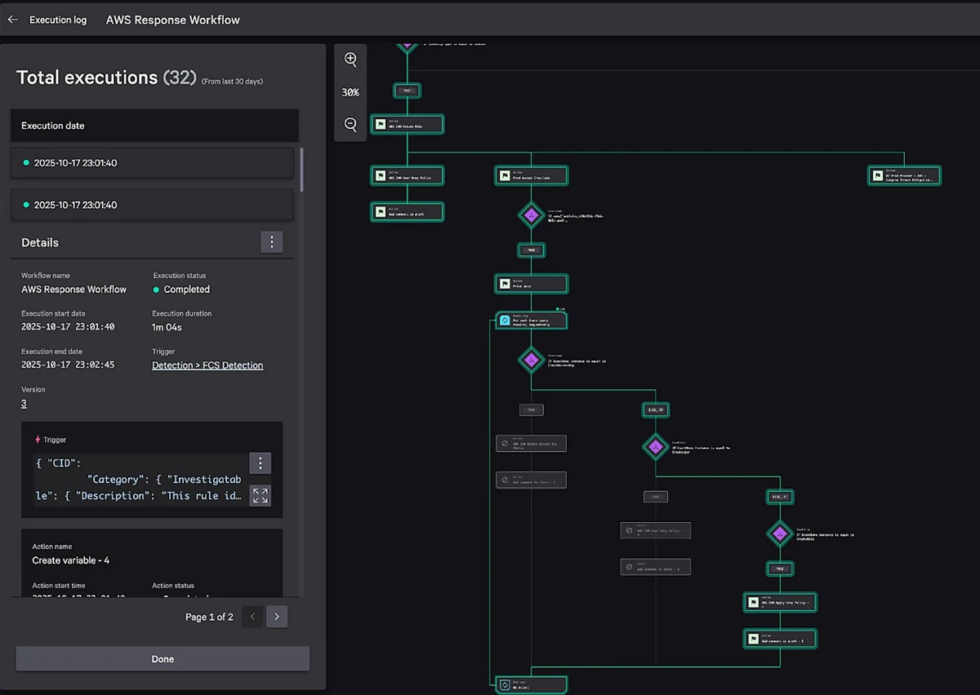Click the Start loop For each node
This screenshot has height=695, width=980.
[x=531, y=321]
